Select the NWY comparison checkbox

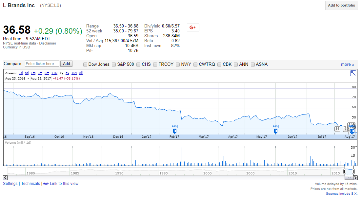[178, 64]
